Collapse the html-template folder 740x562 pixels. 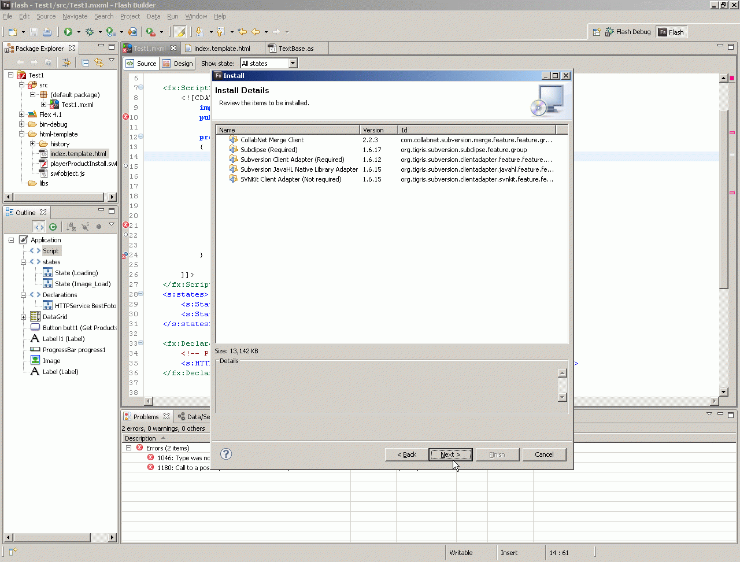click(x=21, y=134)
